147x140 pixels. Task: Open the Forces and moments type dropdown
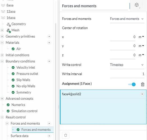127,19
